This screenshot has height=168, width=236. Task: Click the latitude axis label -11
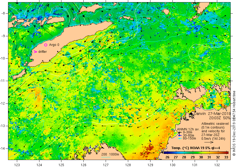point(3,81)
